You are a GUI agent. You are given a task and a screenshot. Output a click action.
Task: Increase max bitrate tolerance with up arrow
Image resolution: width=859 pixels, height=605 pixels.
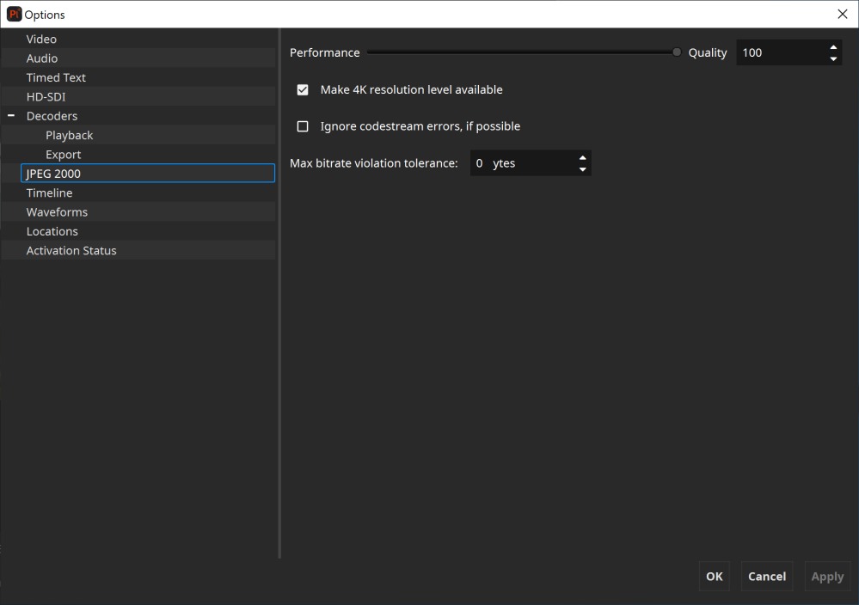pyautogui.click(x=582, y=157)
